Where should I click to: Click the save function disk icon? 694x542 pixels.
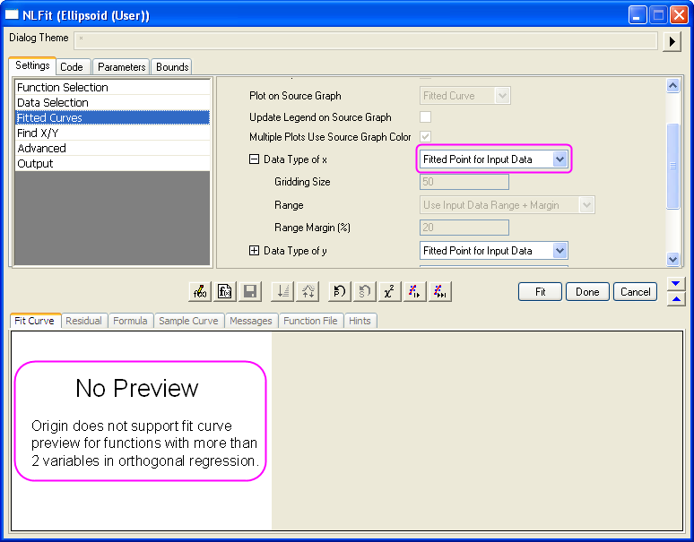pyautogui.click(x=250, y=291)
